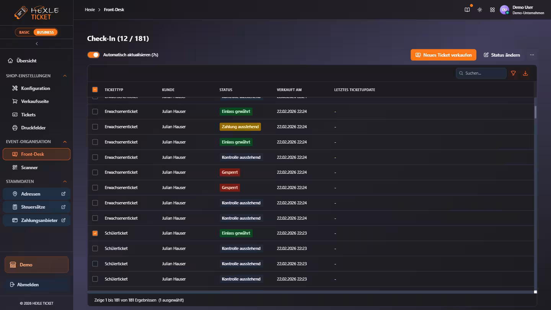Click into the Suchen search field
The height and width of the screenshot is (310, 551).
point(481,73)
